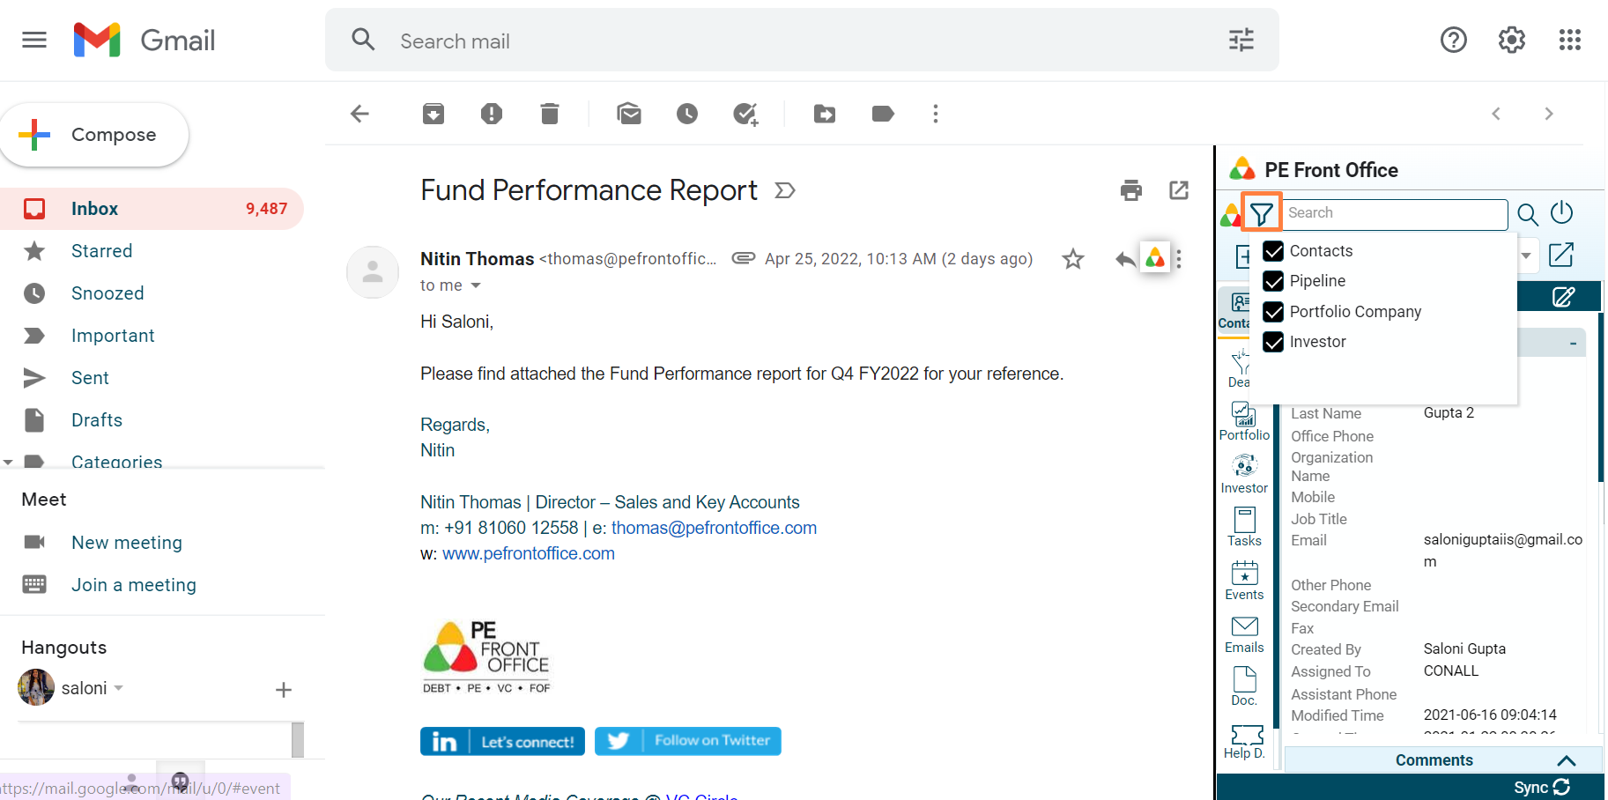Click the PE Front Office power icon
The image size is (1608, 800).
click(1561, 213)
